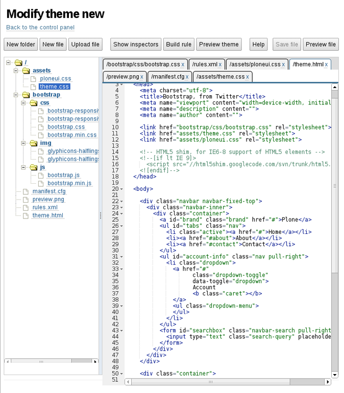
Task: Click Show inspectors button
Action: (x=136, y=45)
